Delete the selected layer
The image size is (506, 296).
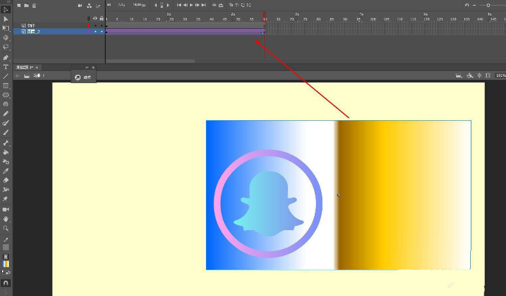pyautogui.click(x=34, y=6)
